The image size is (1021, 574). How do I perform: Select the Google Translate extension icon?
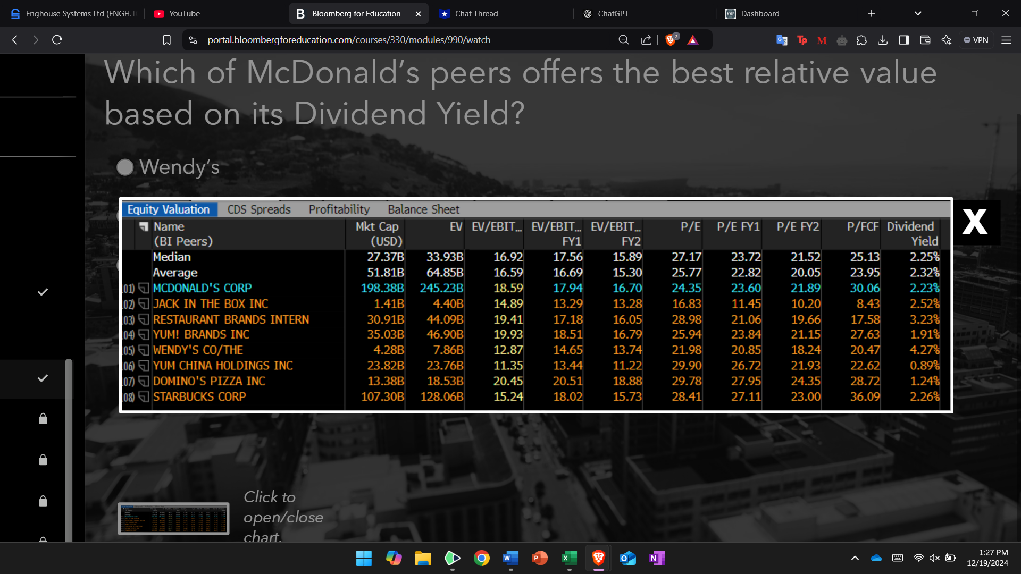coord(782,40)
